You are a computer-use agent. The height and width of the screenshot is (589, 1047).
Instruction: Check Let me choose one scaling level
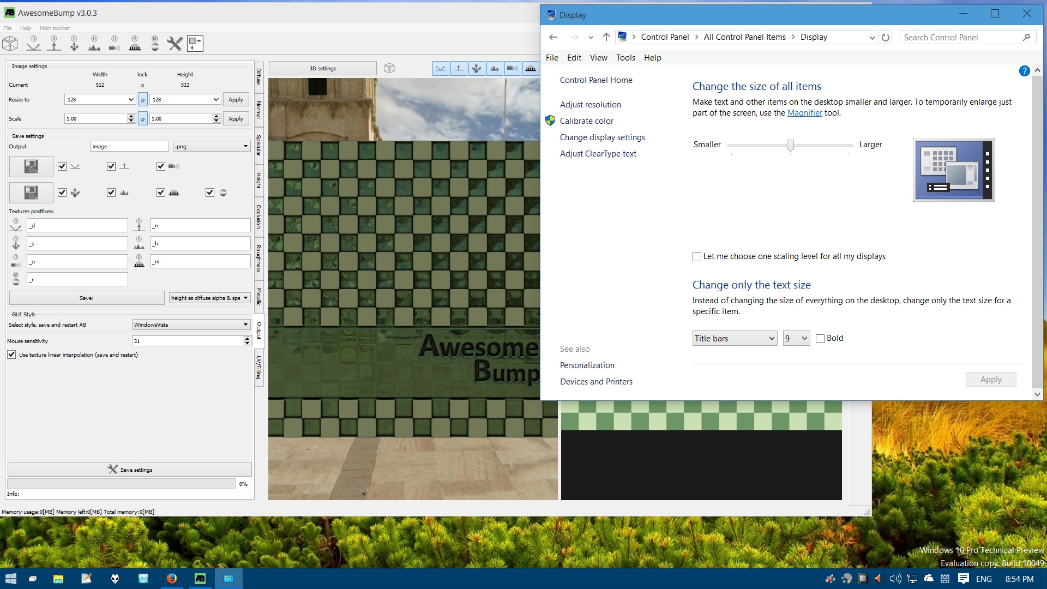697,257
